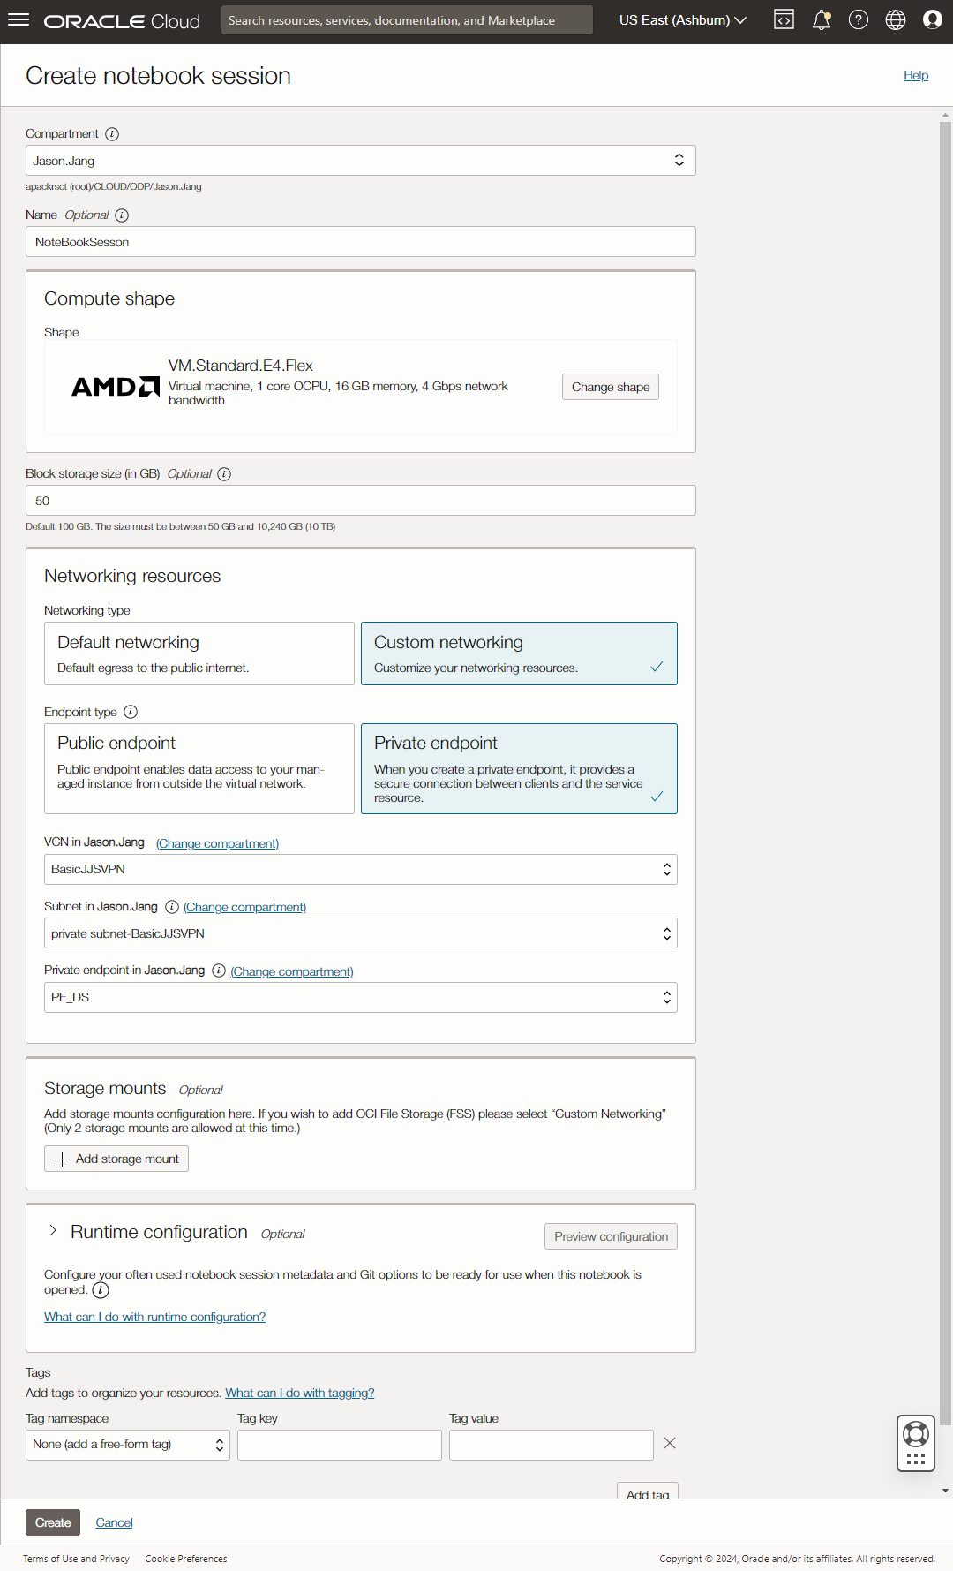The image size is (953, 1571).
Task: Click Private endpoint Change compartment link
Action: [292, 971]
